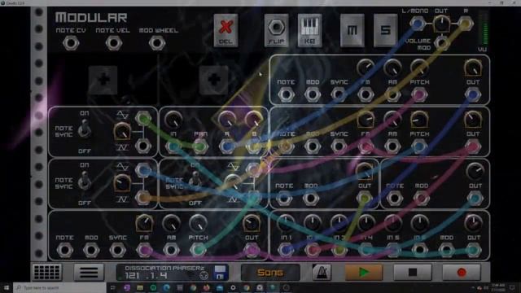The image size is (521, 293).
Task: Click the pink-cabled PITCH jack
Action: click(419, 94)
